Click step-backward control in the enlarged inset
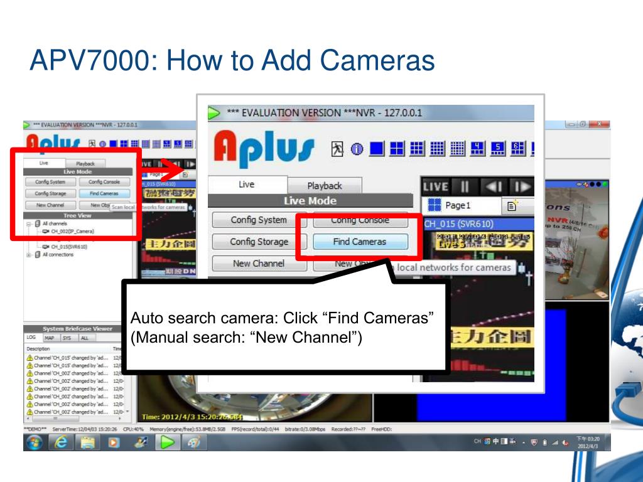This screenshot has height=482, width=643. [x=494, y=187]
